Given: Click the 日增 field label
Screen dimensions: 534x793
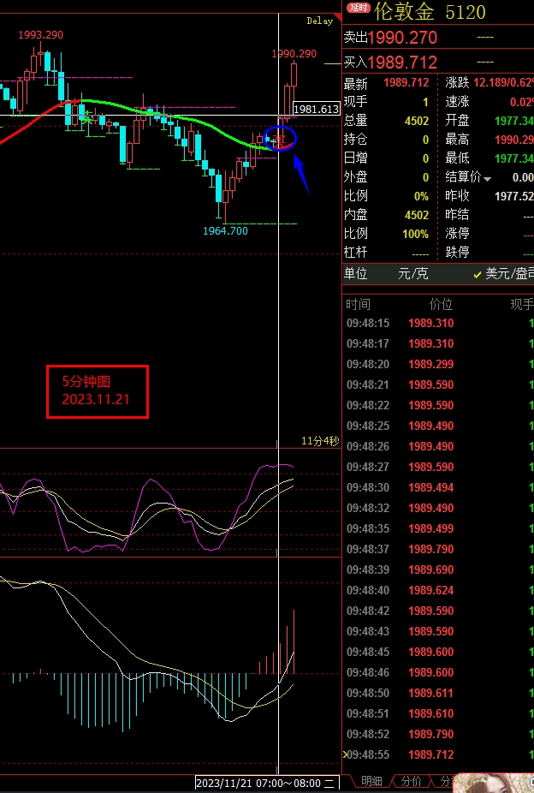Looking at the screenshot, I should [x=356, y=158].
